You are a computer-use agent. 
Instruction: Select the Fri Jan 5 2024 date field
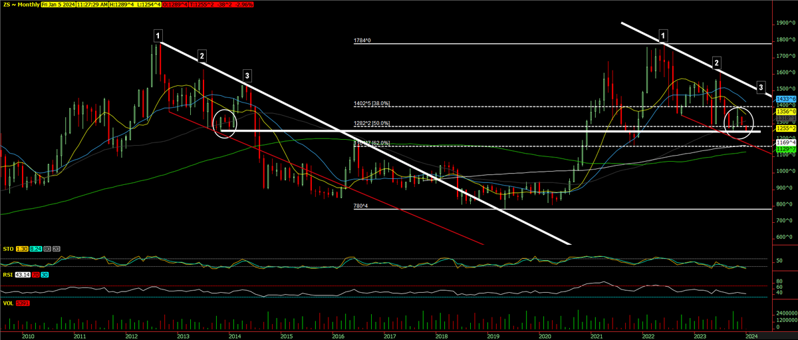[x=59, y=5]
